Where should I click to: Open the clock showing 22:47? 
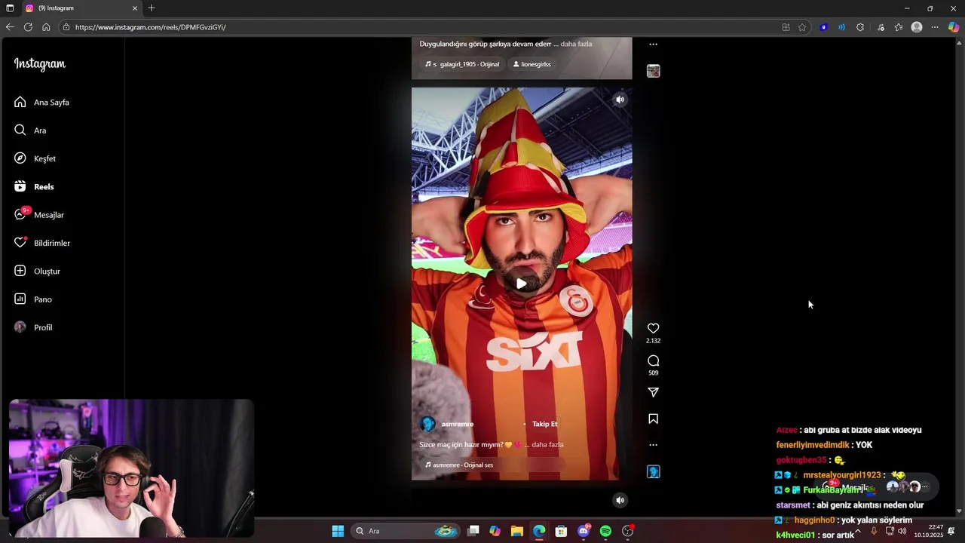pos(929,531)
